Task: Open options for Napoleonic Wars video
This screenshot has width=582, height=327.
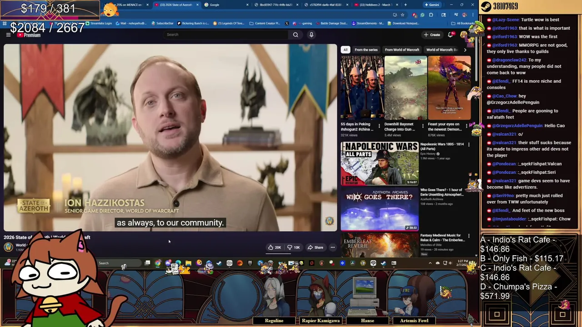Action: [469, 145]
